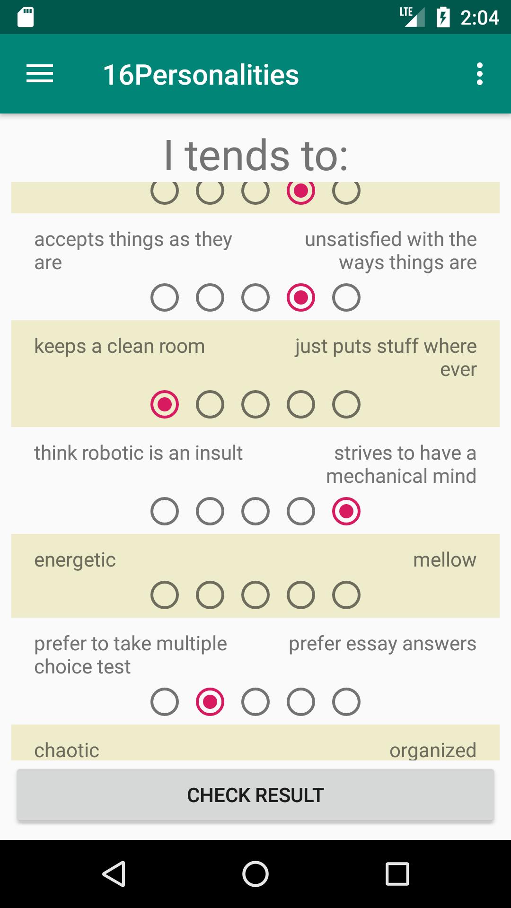Pick the circle closest to 'energetic'
Viewport: 511px width, 908px height.
point(165,595)
